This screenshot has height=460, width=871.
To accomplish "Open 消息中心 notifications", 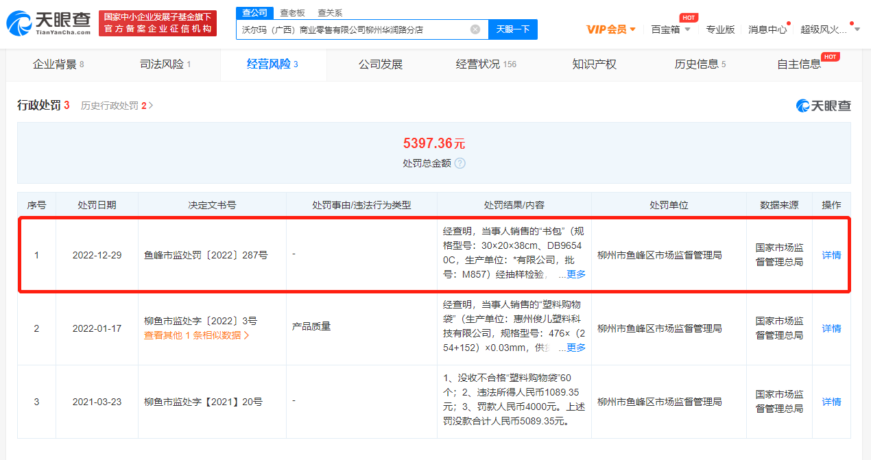I will 767,29.
